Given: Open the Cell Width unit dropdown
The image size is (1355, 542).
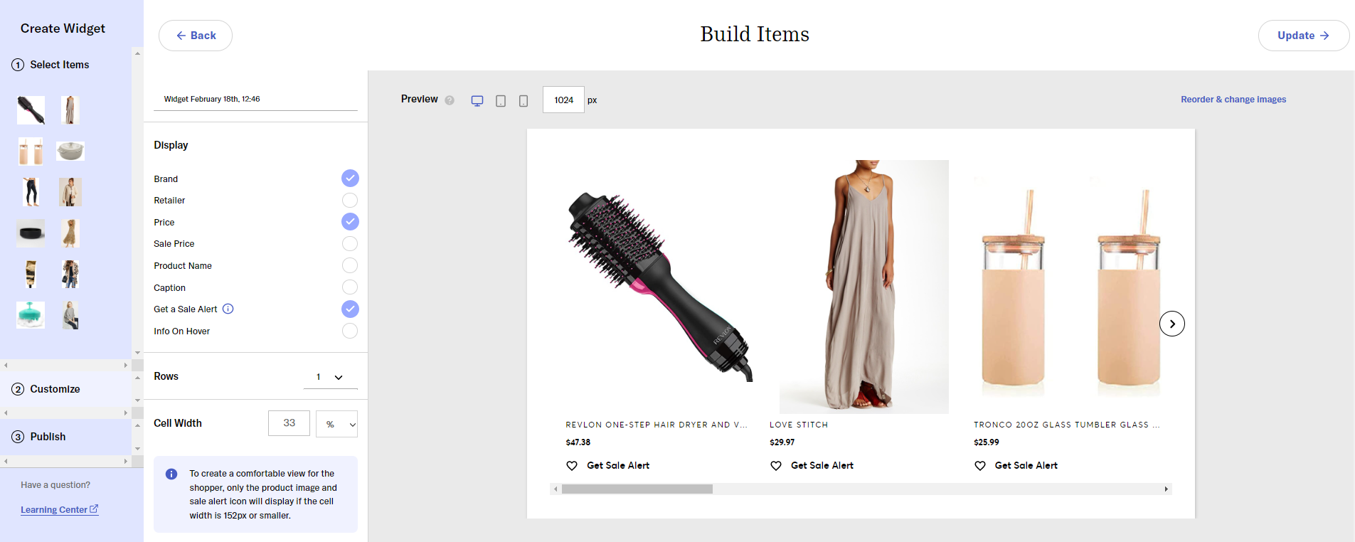Looking at the screenshot, I should tap(337, 424).
